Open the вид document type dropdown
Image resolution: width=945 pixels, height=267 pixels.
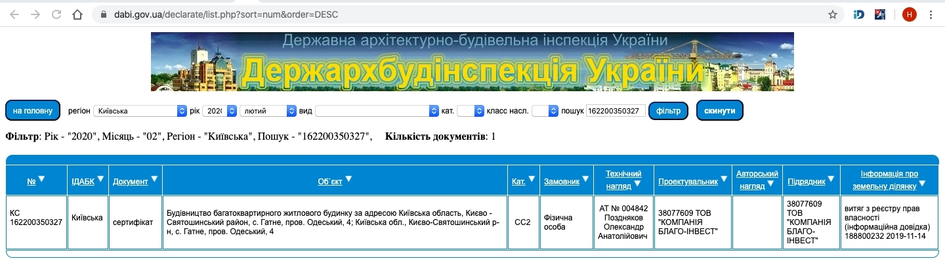click(377, 111)
